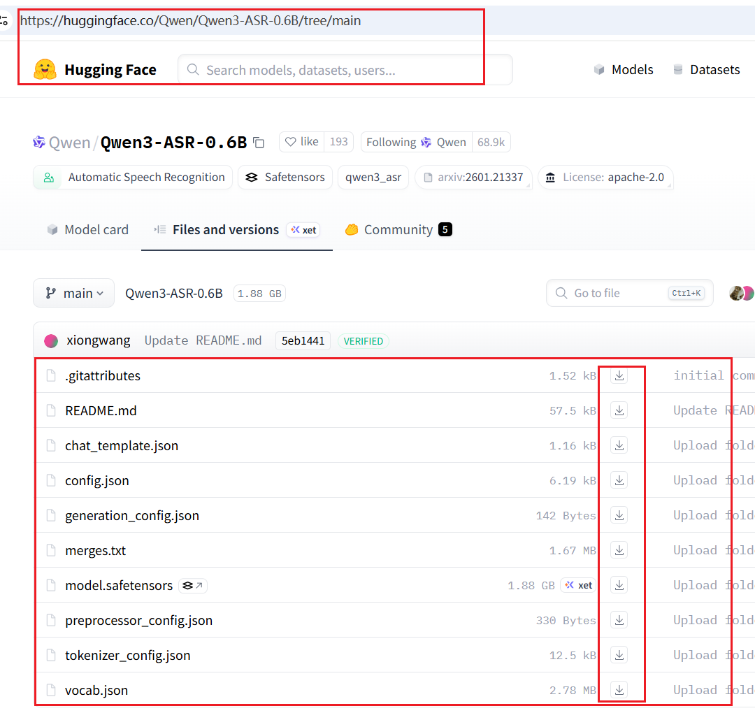Click the download icon beside merges.txt
This screenshot has width=755, height=720.
point(619,550)
